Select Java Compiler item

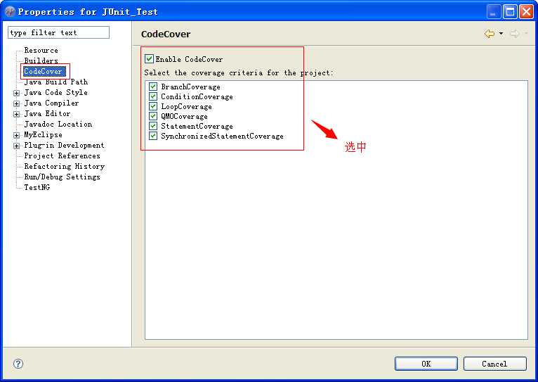51,103
